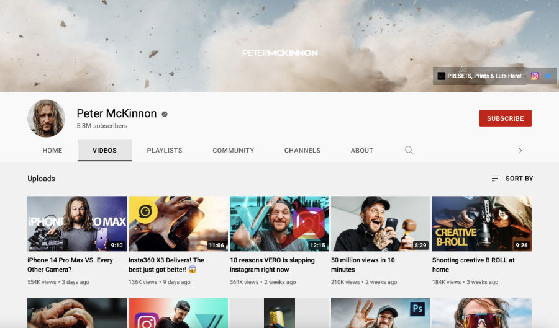Open the PRESETS, Prints & Luts Here link
Screen dimensions: 559x328
click(484, 76)
